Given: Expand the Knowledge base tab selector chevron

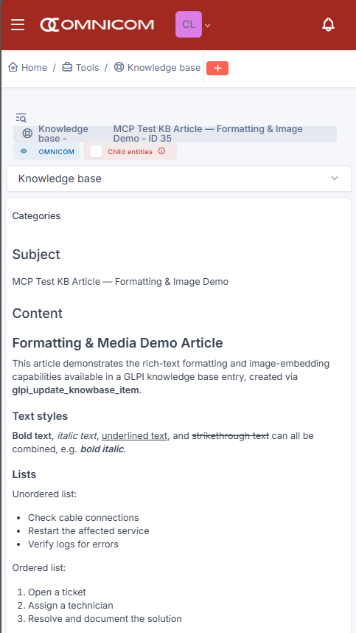Looking at the screenshot, I should pos(334,178).
